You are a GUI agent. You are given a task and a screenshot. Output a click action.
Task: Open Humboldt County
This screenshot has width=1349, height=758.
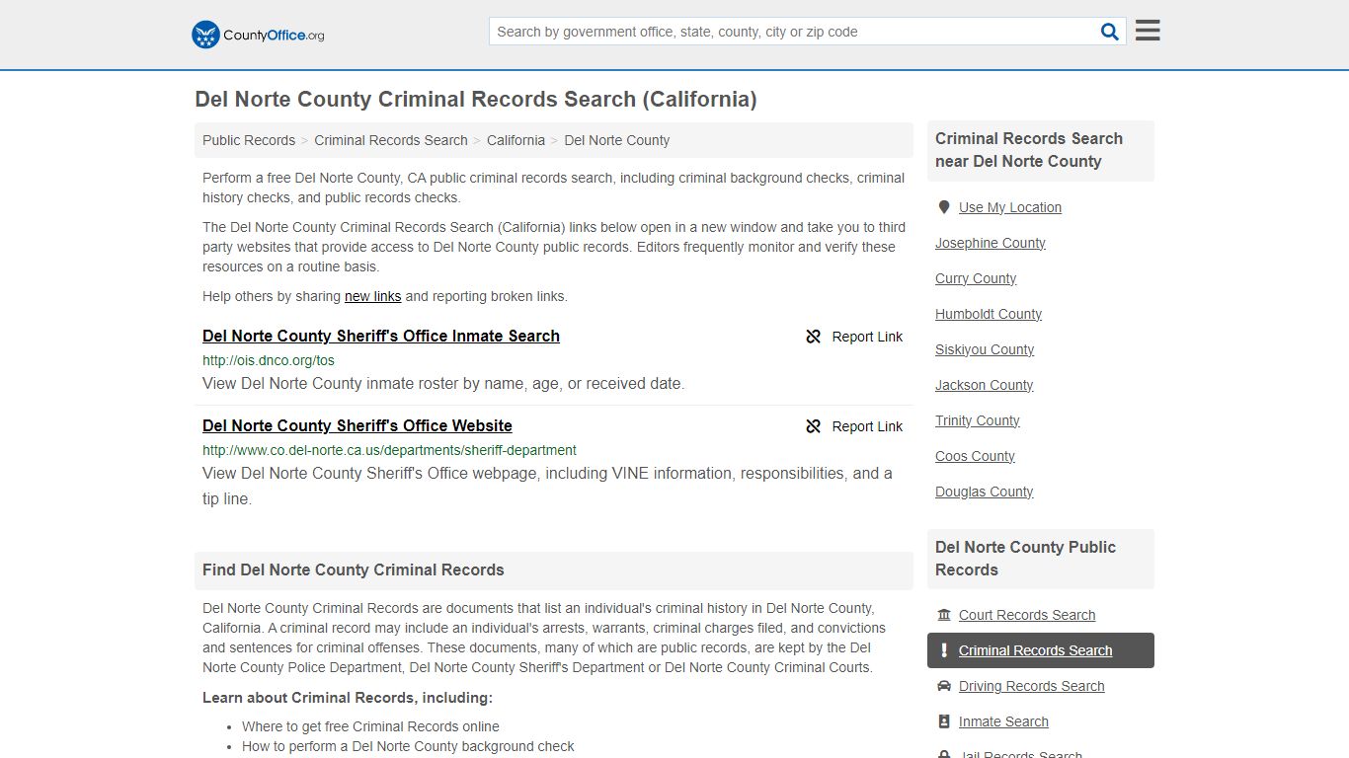989,314
